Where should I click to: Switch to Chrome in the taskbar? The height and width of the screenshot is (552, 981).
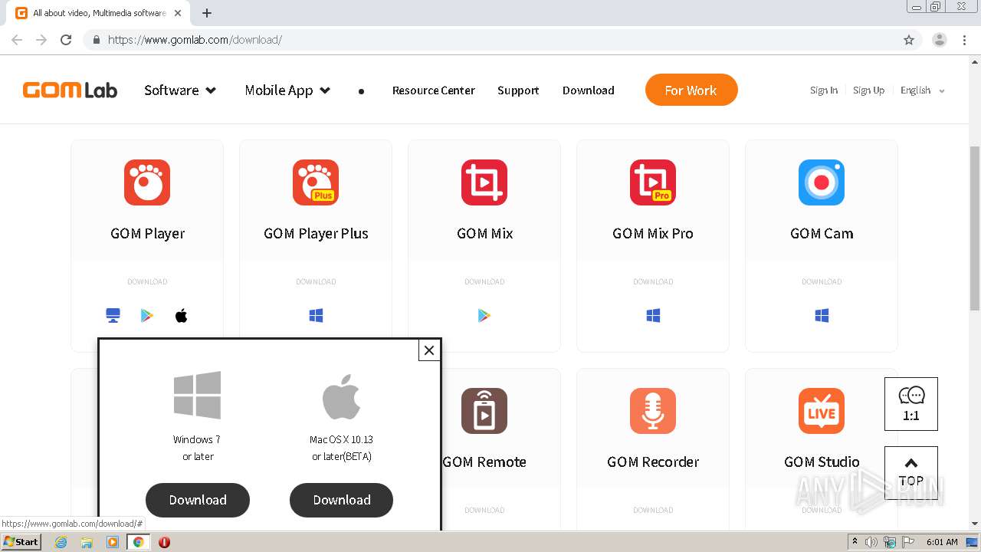(139, 542)
